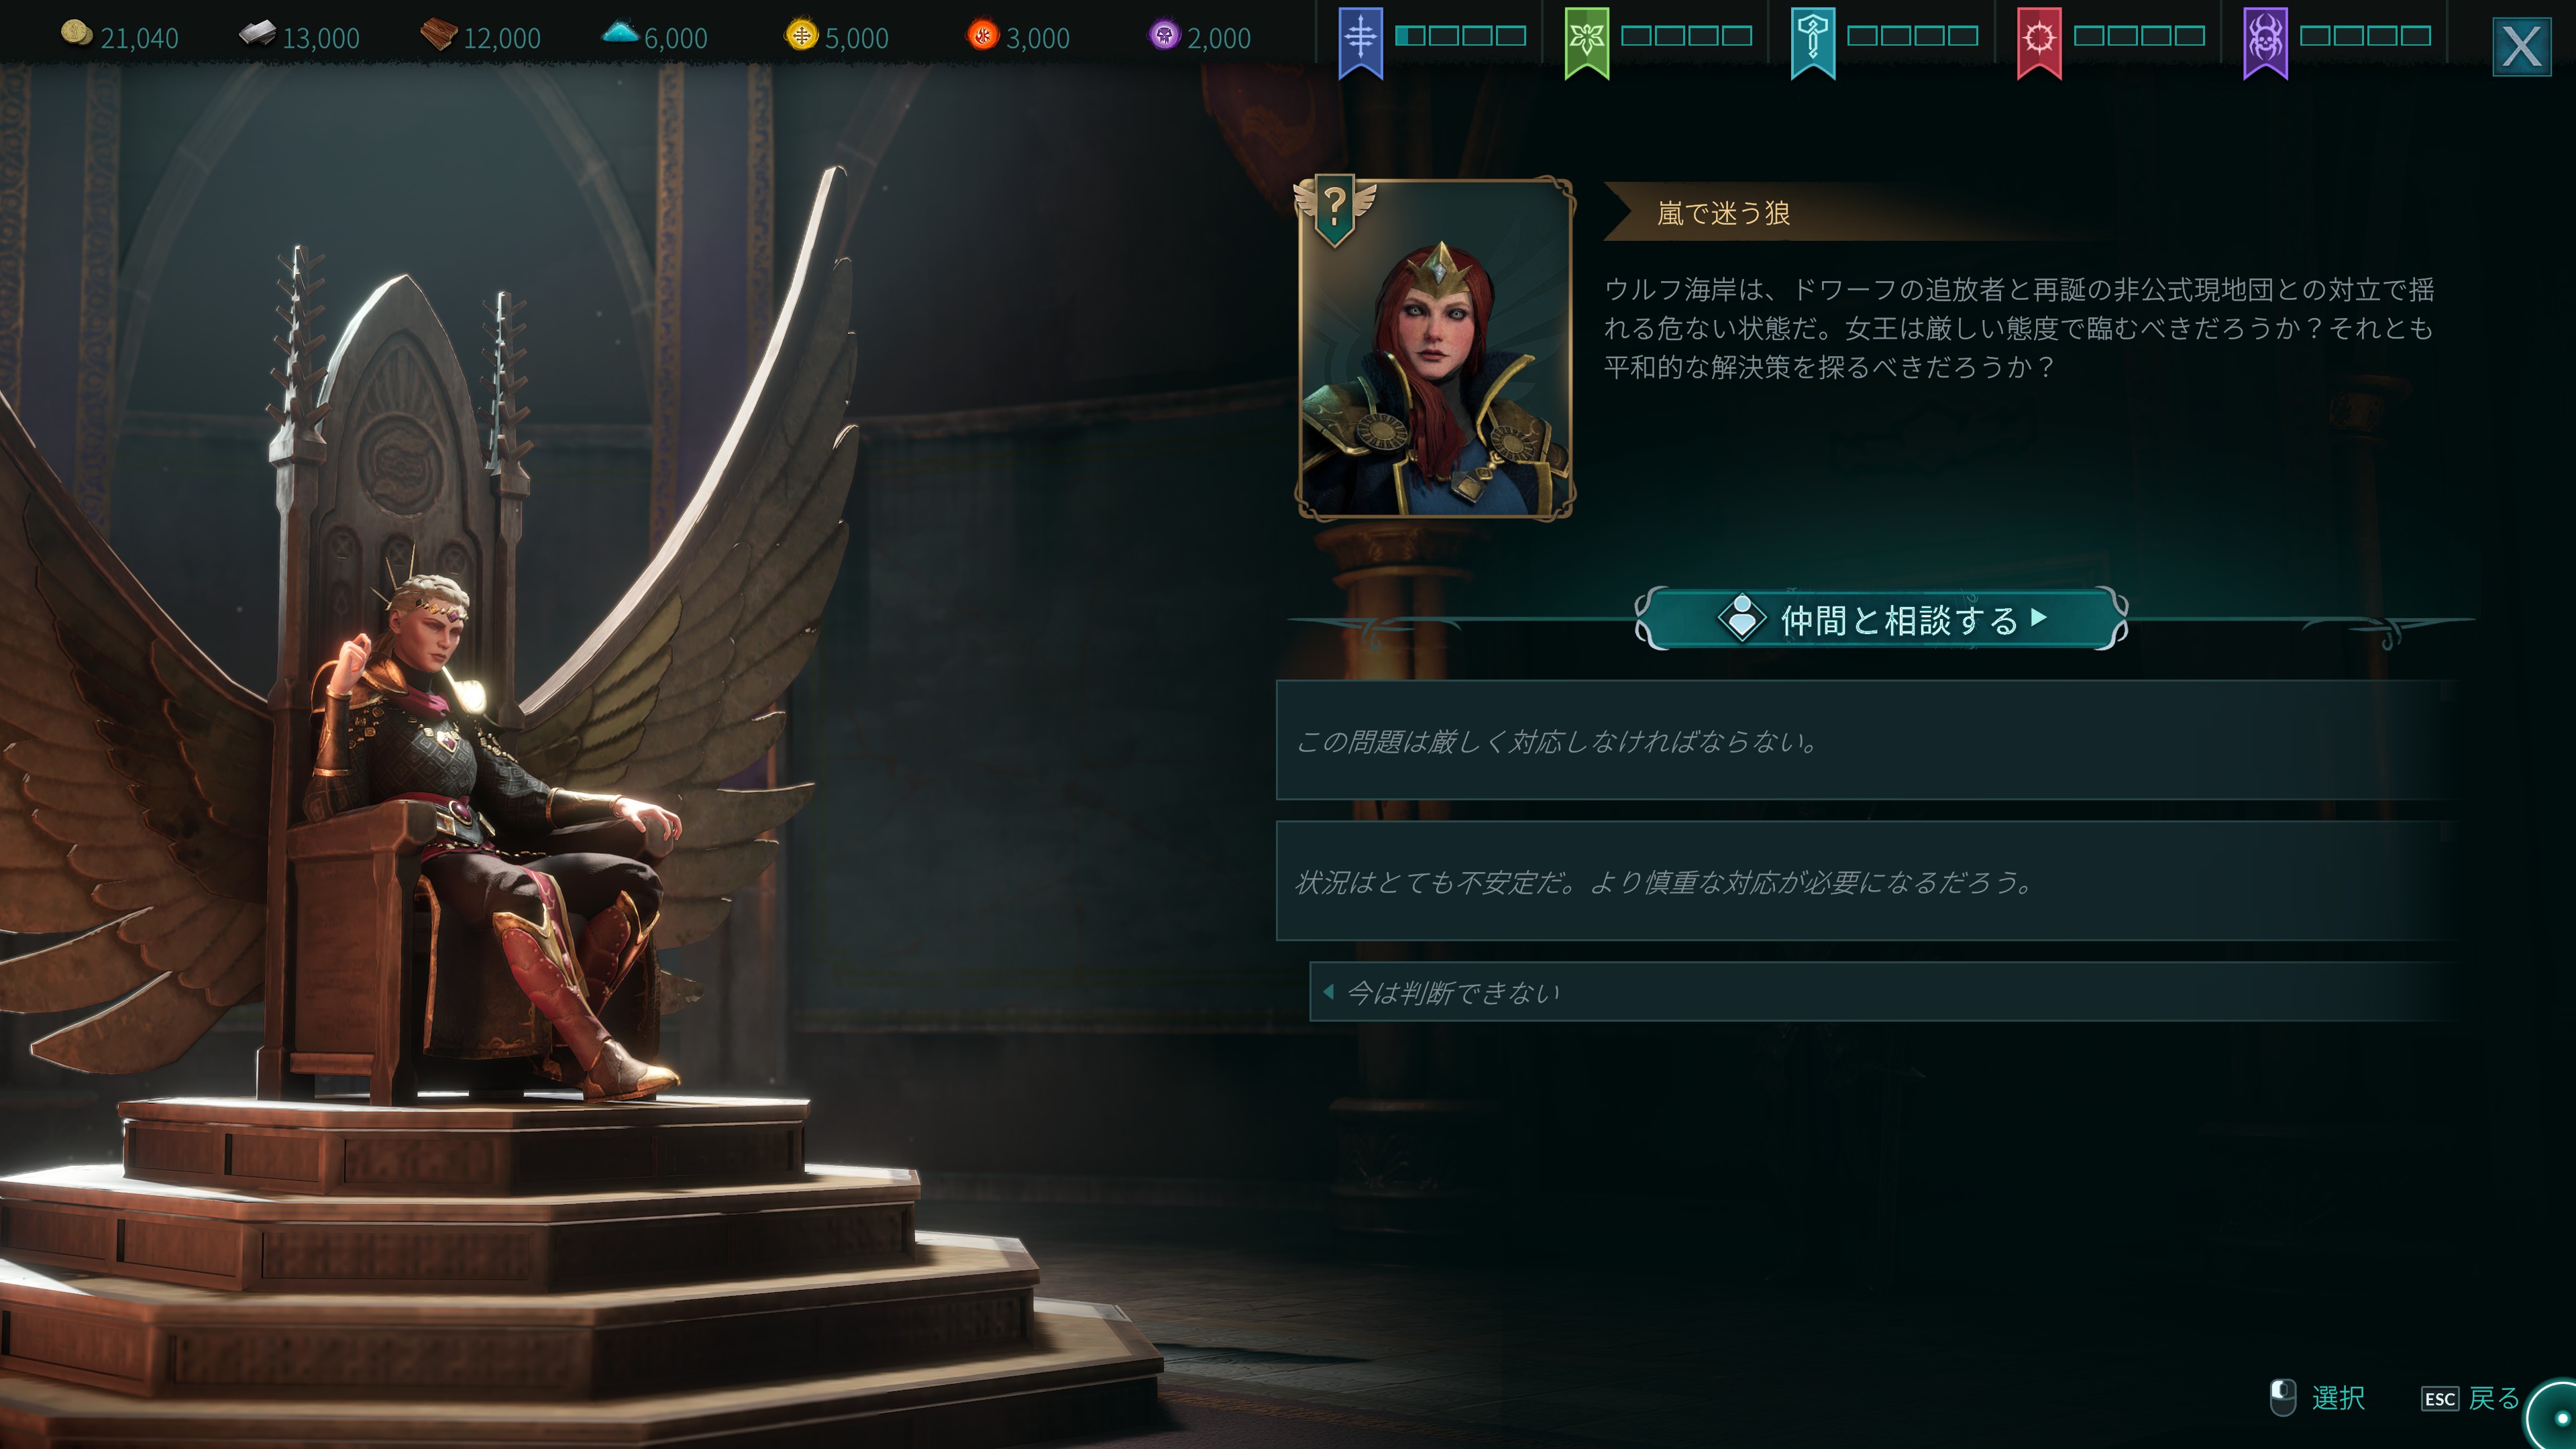Click the 嵐で迷う狼 event title banner
Viewport: 2576px width, 1449px height.
click(1723, 213)
